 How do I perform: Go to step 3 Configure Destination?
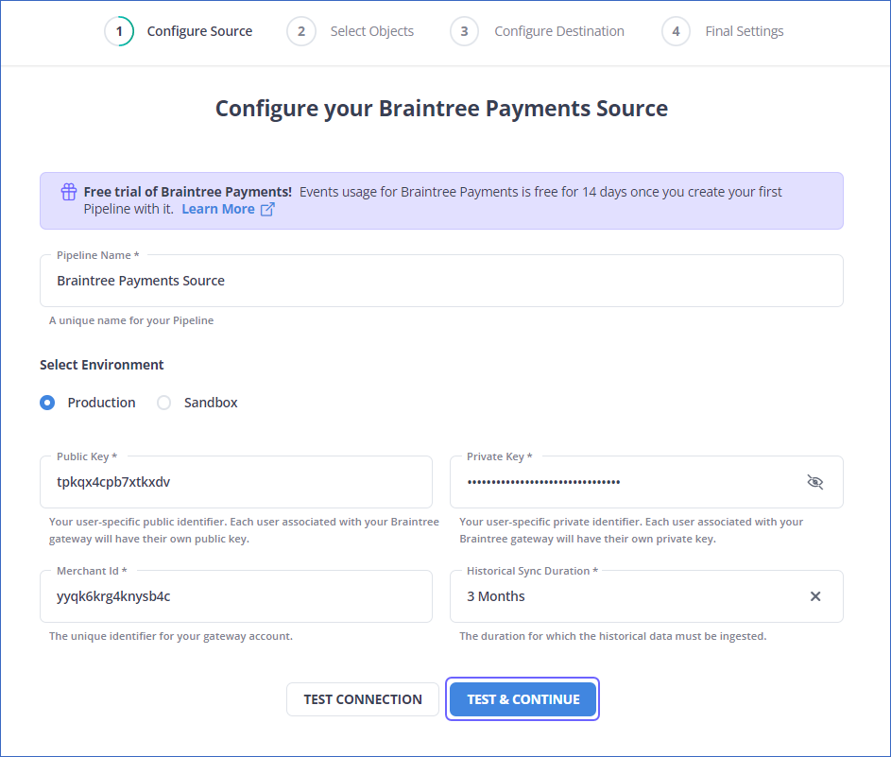[x=537, y=31]
